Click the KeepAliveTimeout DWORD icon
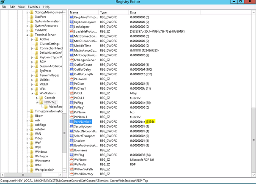 (x=71, y=17)
